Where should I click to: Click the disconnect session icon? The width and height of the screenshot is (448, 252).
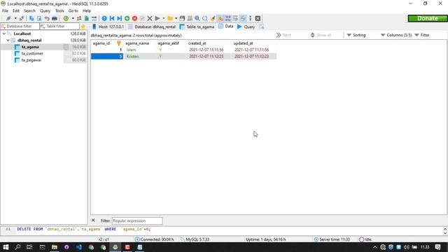[22, 18]
